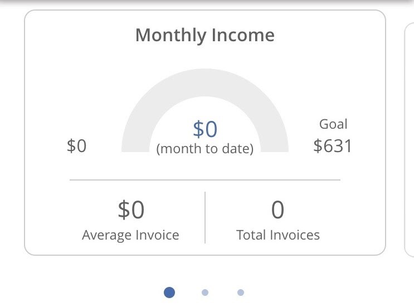Tap the top center of the income gauge arc
The image size is (414, 307).
coord(205,82)
